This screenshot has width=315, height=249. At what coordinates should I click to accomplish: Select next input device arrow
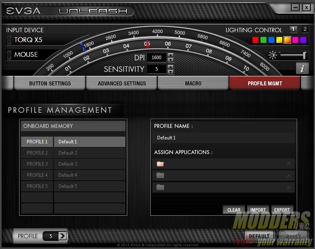point(9,42)
